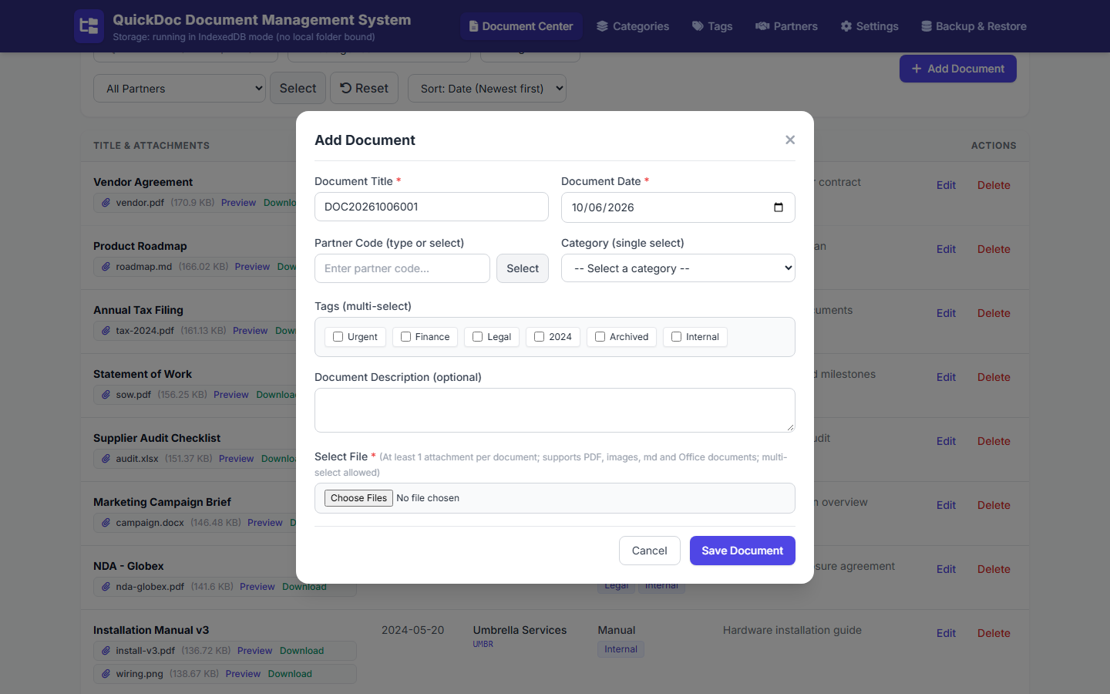Toggle the Archived tag checkbox
The width and height of the screenshot is (1110, 694).
[x=600, y=337]
